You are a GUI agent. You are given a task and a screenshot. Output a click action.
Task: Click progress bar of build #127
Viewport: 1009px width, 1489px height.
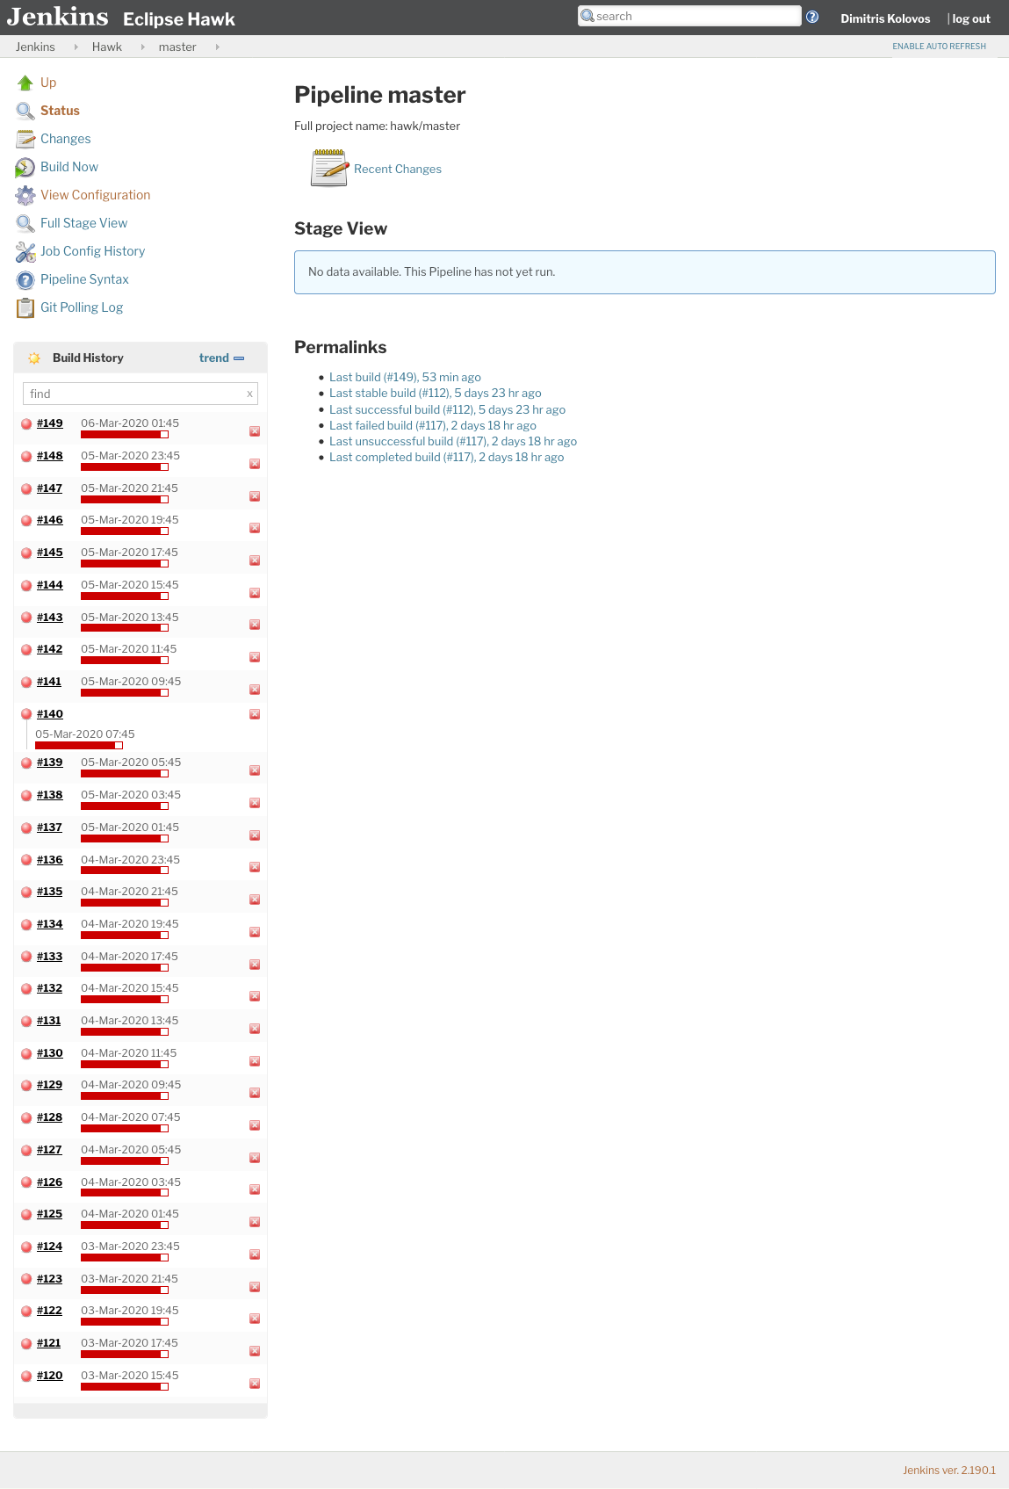(125, 1161)
